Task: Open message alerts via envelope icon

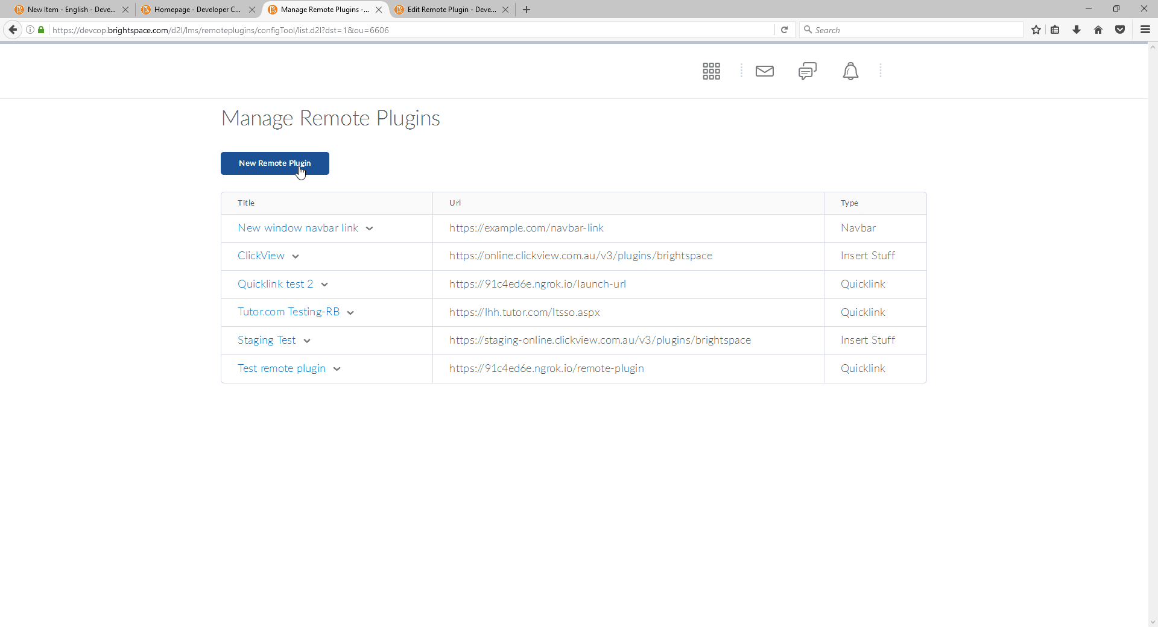Action: (x=764, y=71)
